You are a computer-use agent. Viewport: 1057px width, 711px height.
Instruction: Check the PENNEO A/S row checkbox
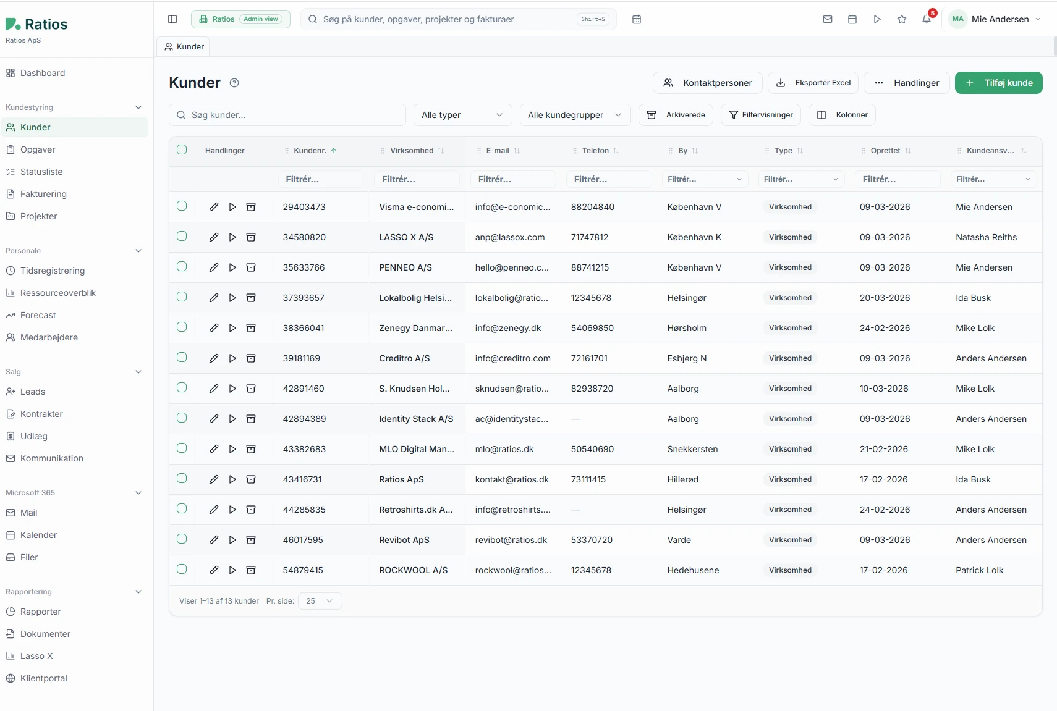point(182,266)
